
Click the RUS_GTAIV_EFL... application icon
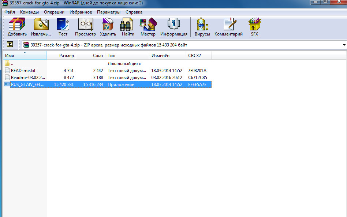tap(7, 84)
